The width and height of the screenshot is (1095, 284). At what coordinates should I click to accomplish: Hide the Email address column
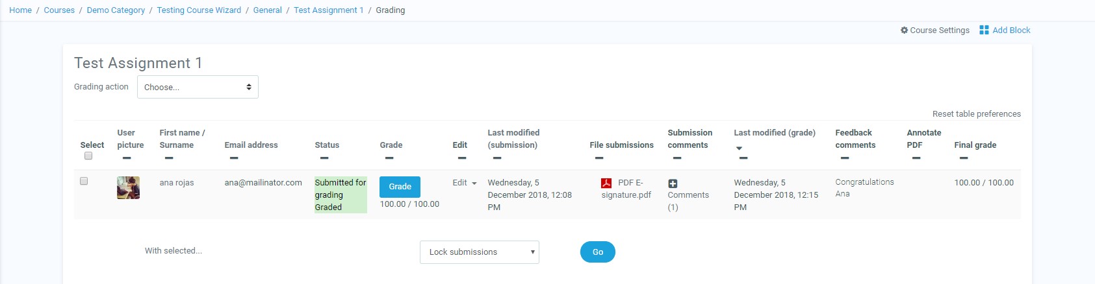click(234, 158)
